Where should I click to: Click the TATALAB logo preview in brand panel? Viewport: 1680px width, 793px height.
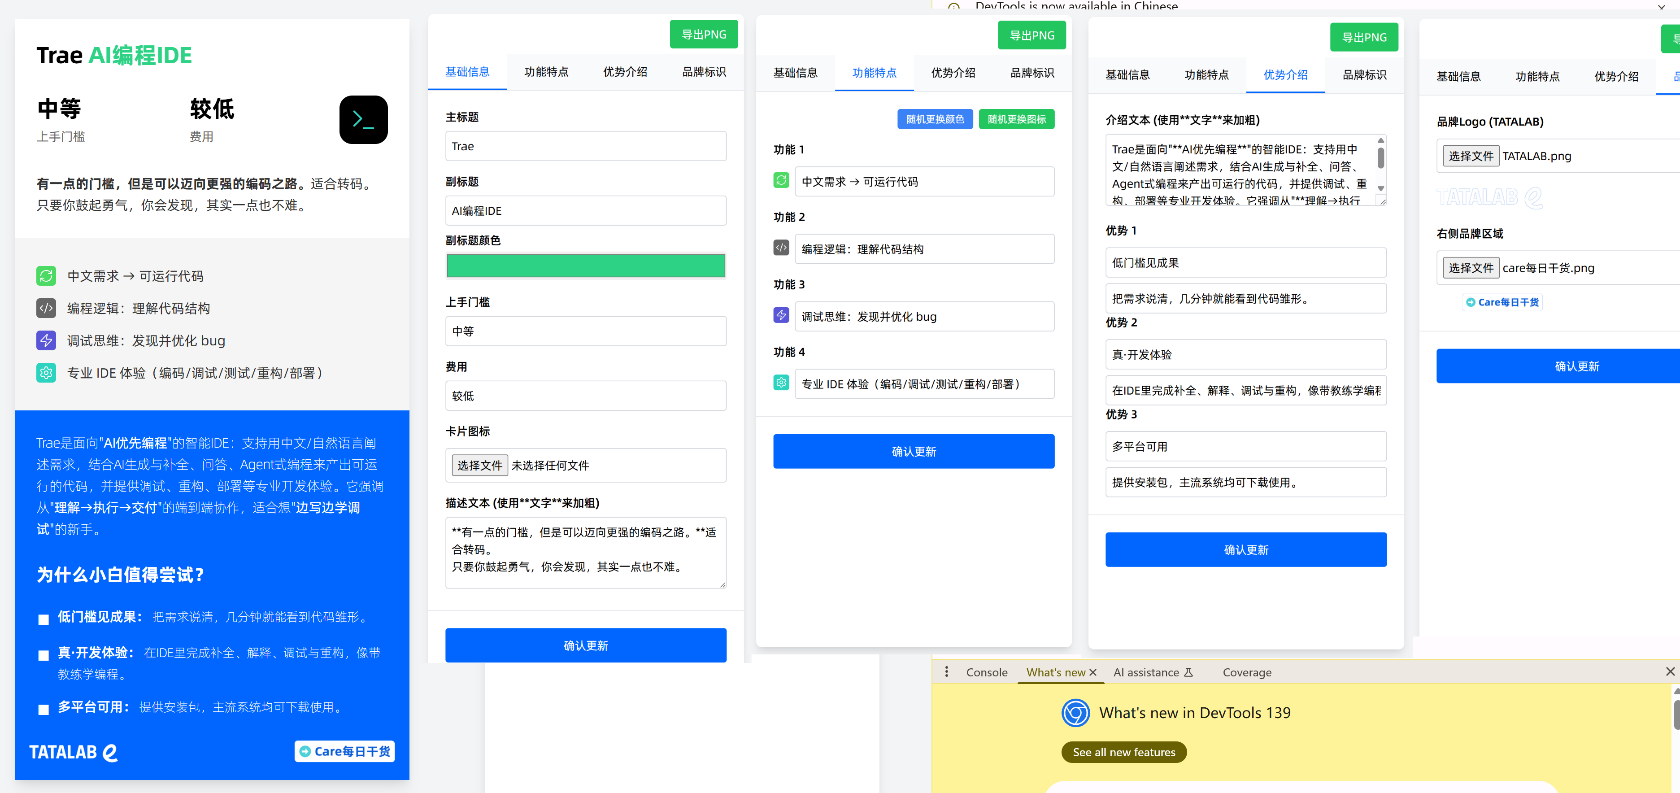pos(1489,197)
